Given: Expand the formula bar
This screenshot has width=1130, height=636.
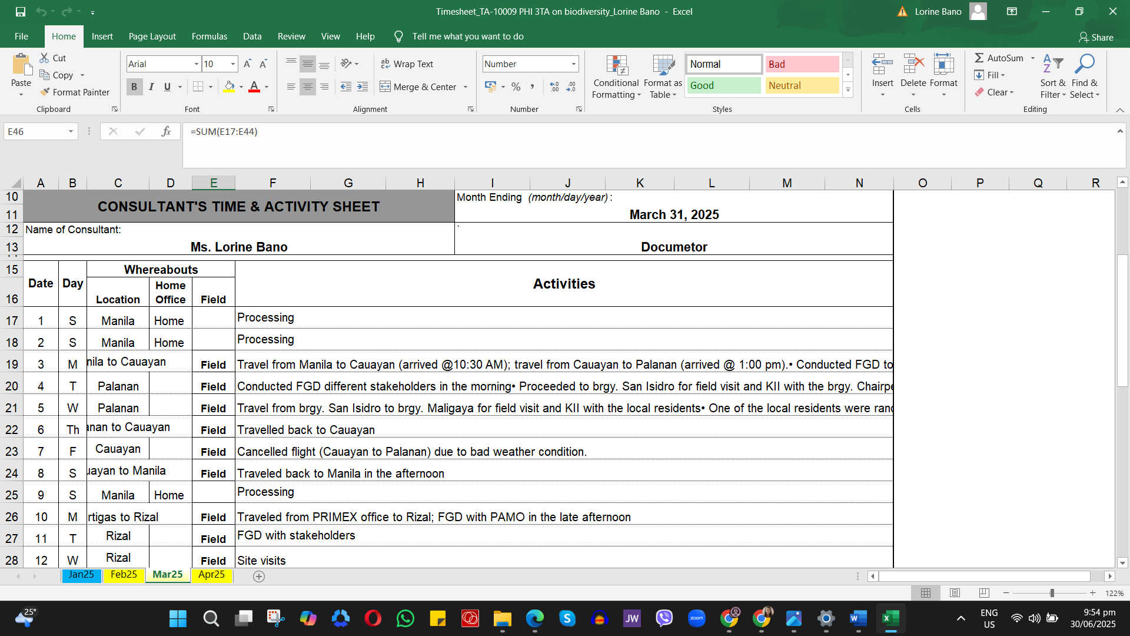Looking at the screenshot, I should [1120, 131].
